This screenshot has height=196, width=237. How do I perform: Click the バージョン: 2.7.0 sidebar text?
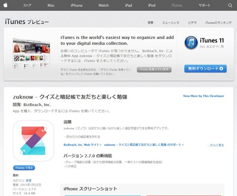24,189
